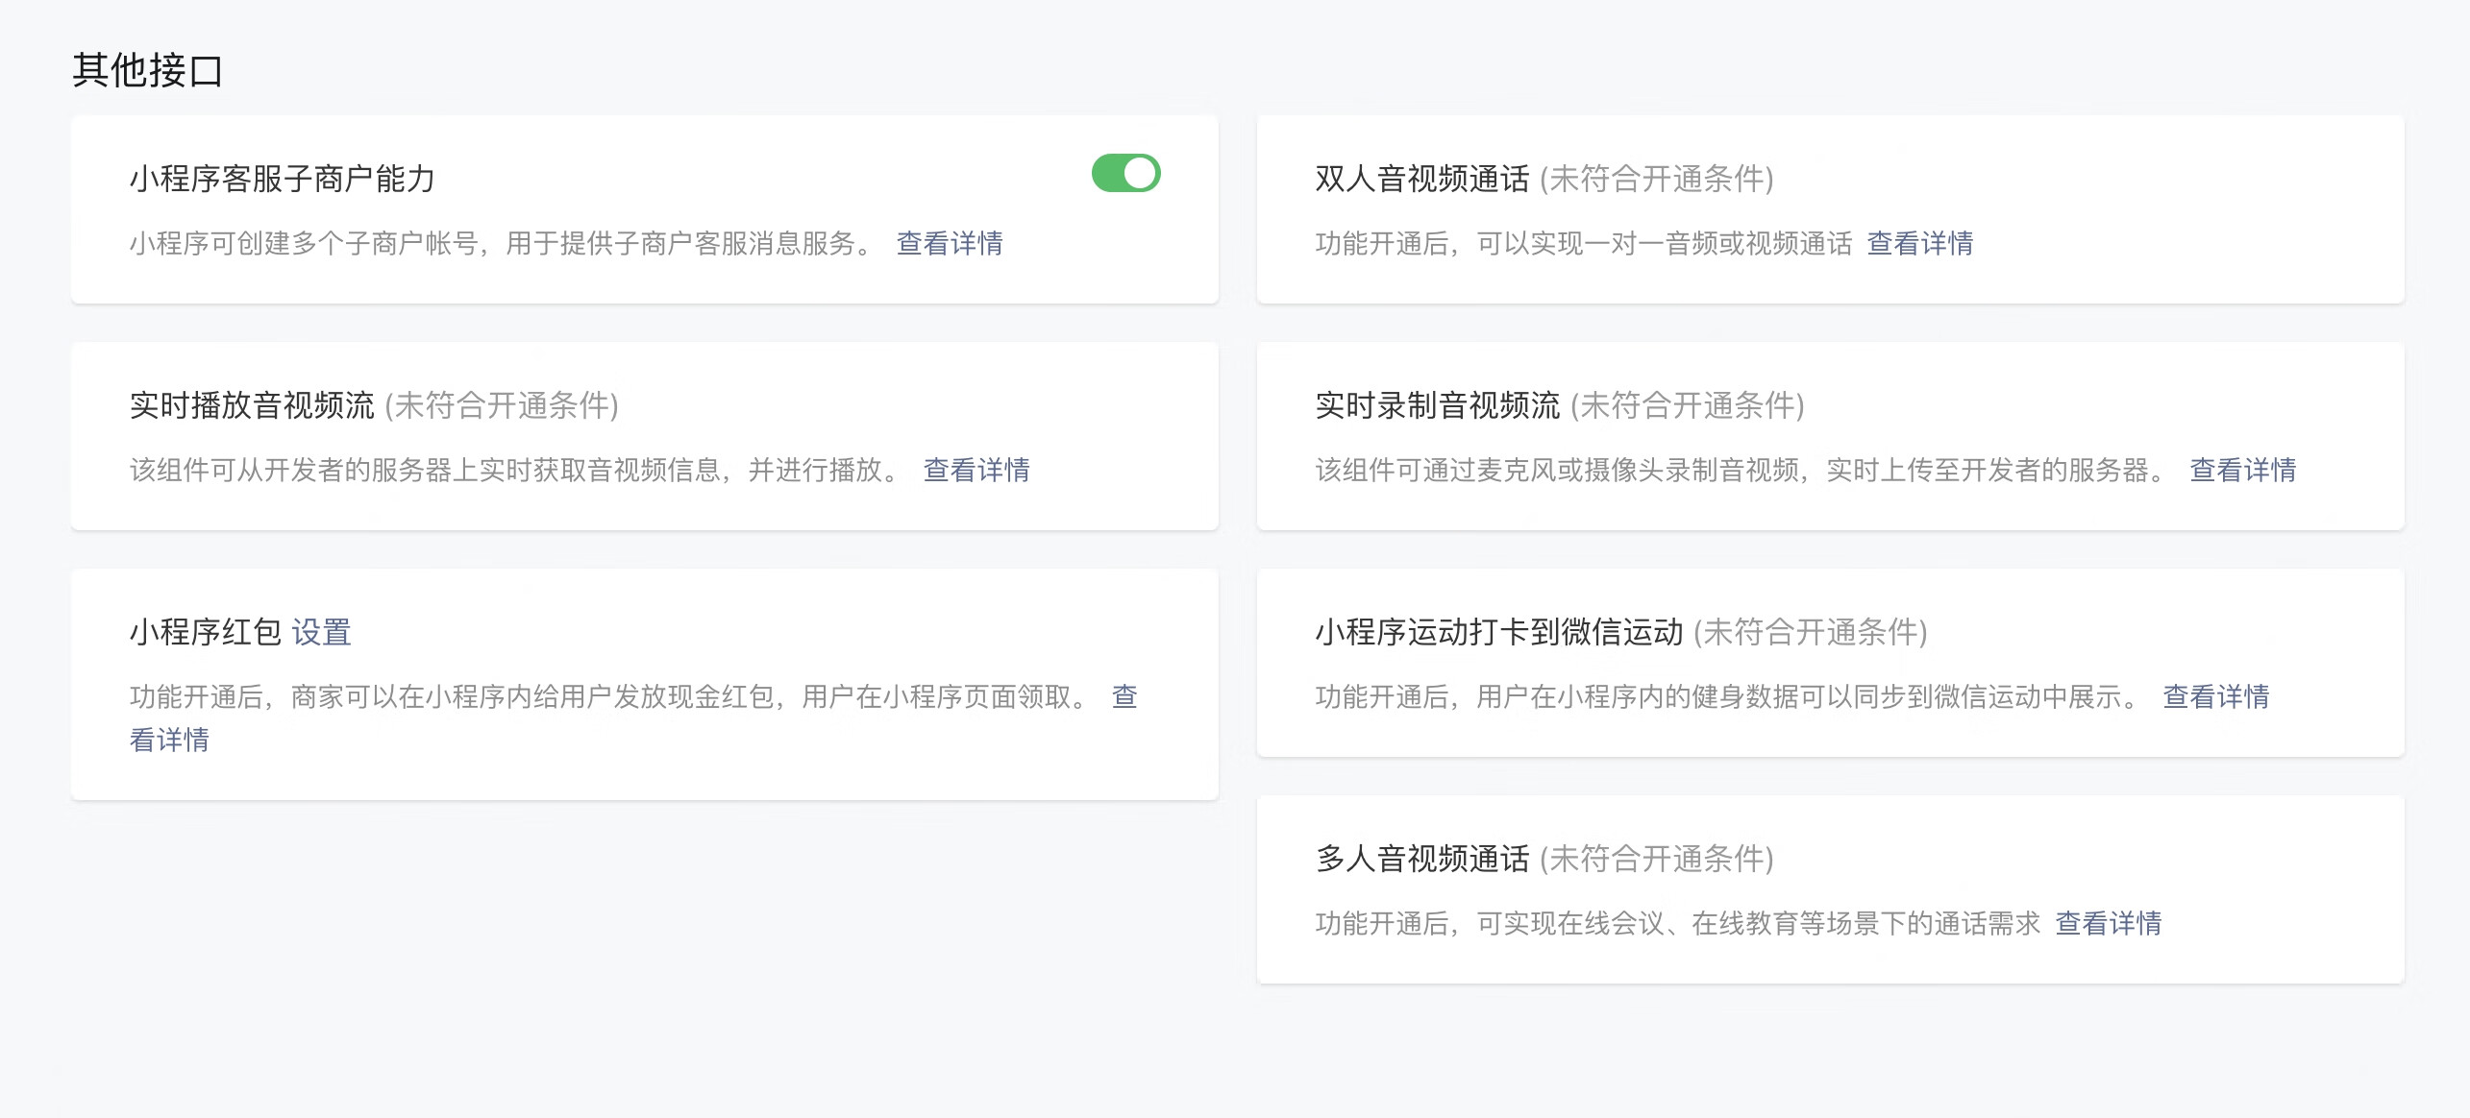Screen dimensions: 2470x1118
Task: Click the 实时播放音视频流 heading
Action: tap(252, 406)
